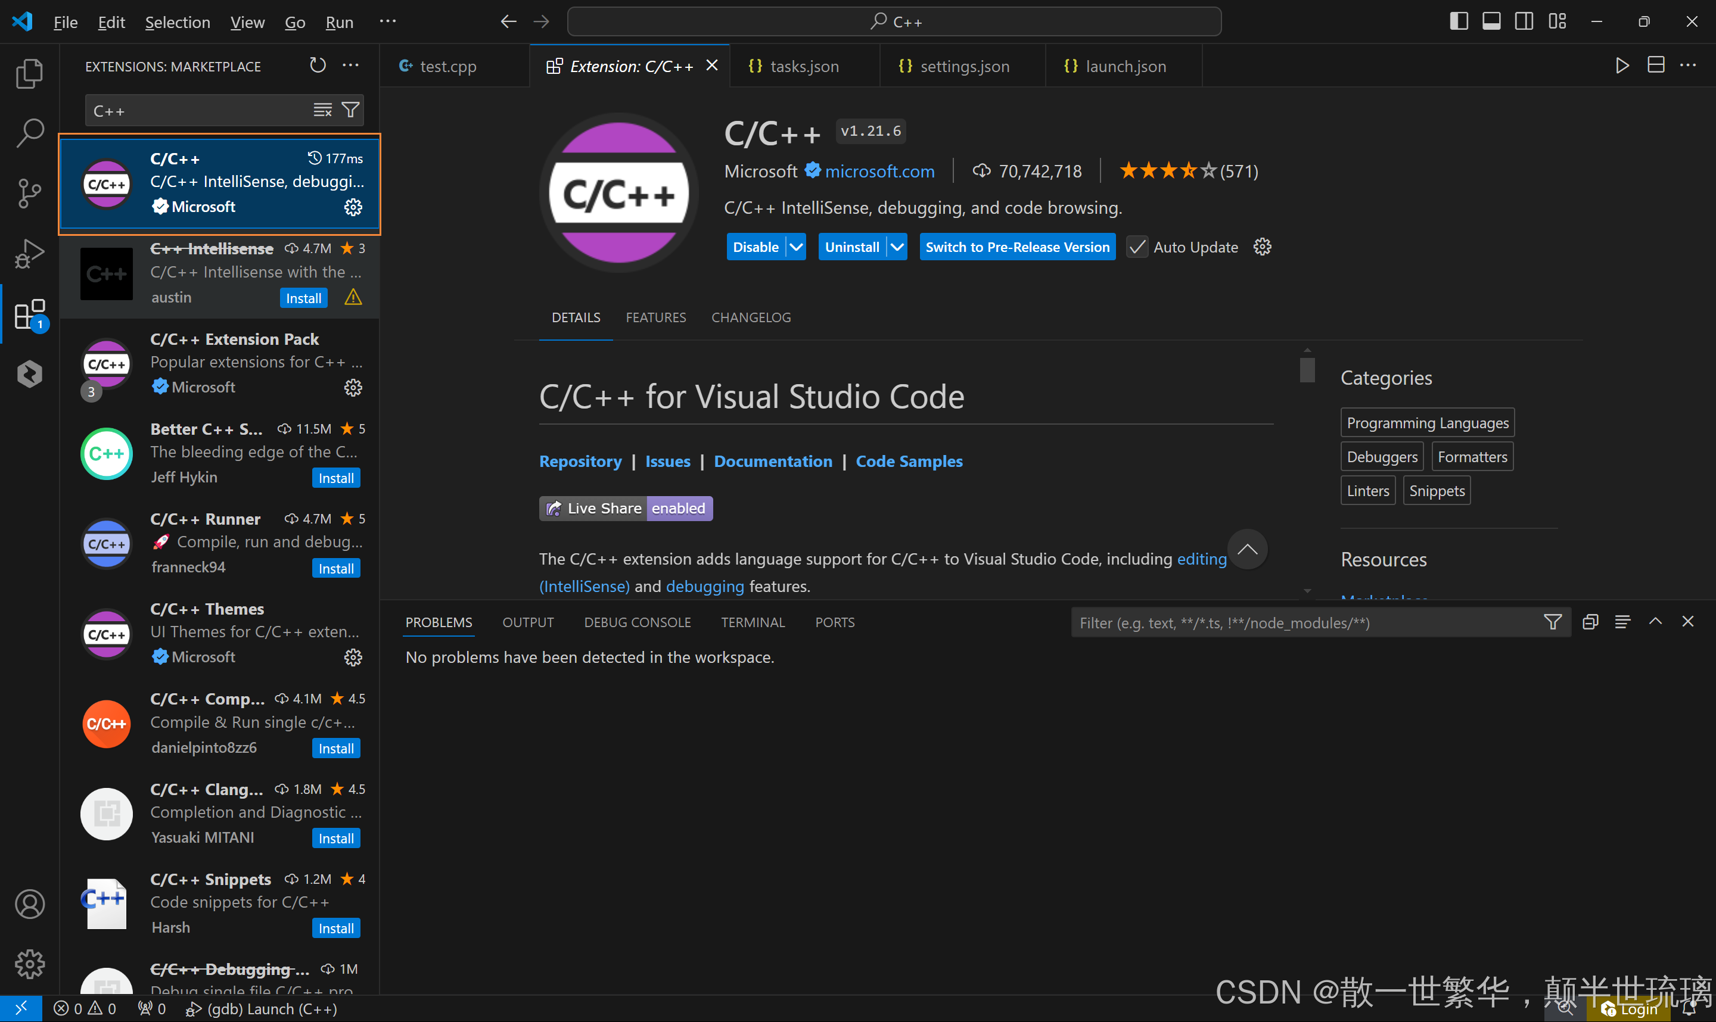Click the Uninstall button
The width and height of the screenshot is (1716, 1022).
[852, 247]
